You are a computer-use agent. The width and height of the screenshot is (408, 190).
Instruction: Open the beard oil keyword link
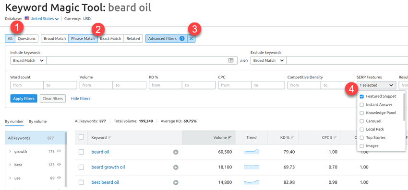click(100, 152)
